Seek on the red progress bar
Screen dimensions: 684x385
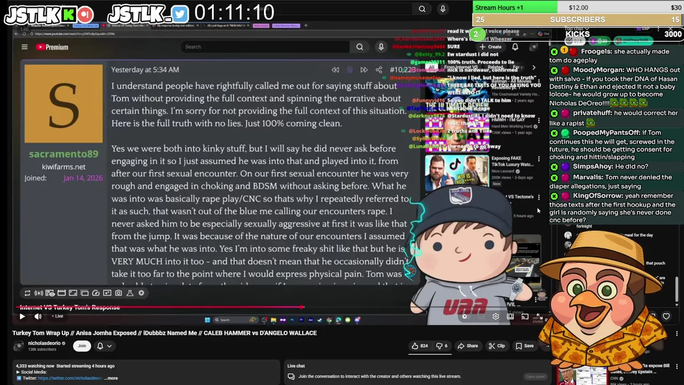(160, 307)
